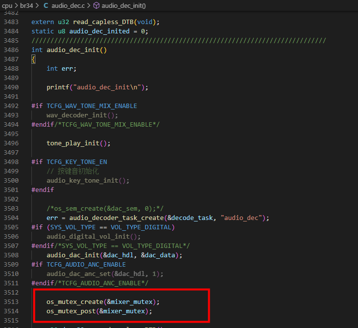Click line number 3513 in gutter

pos(11,302)
